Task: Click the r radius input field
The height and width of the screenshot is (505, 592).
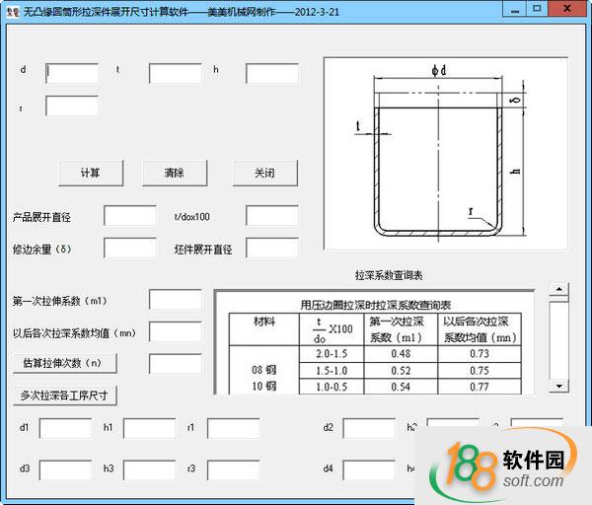Action: 72,106
